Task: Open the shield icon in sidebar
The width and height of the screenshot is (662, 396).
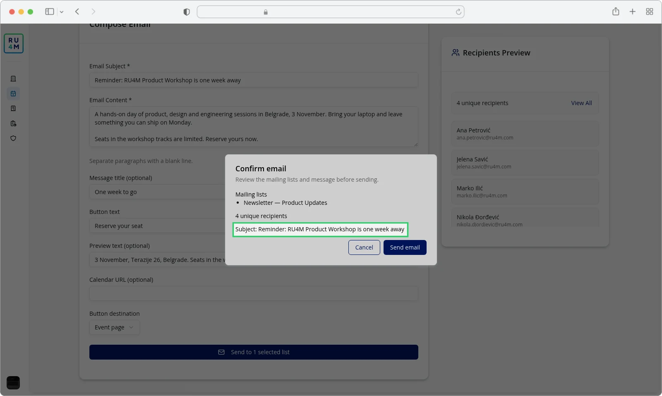Action: (x=13, y=138)
